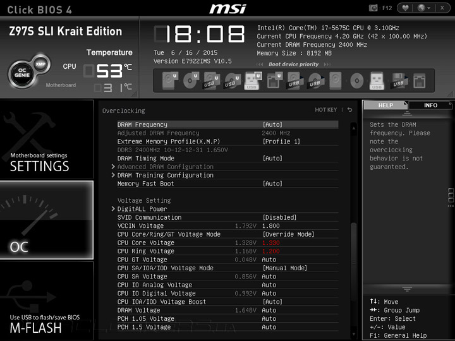Open CPU IOA/IOD Voltage Boost [Auto] dropdown
This screenshot has height=341, width=455.
point(272,302)
